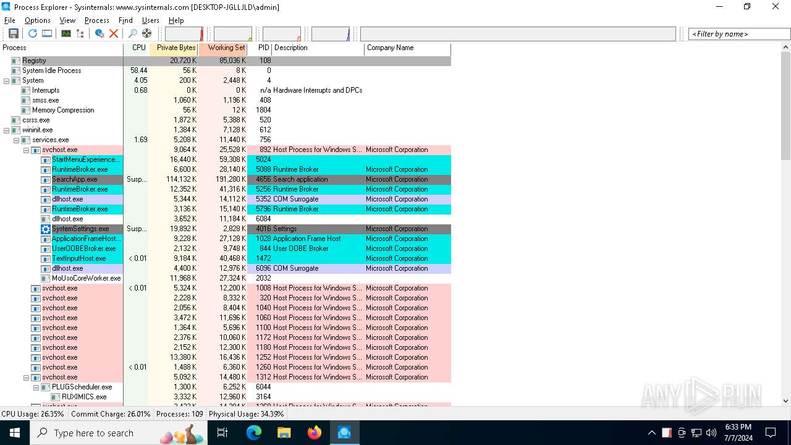Collapse the services.exe tree node
791x445 pixels.
17,140
